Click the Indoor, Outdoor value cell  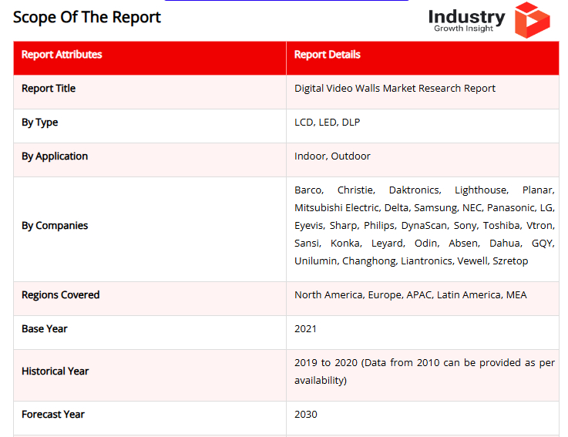click(332, 156)
